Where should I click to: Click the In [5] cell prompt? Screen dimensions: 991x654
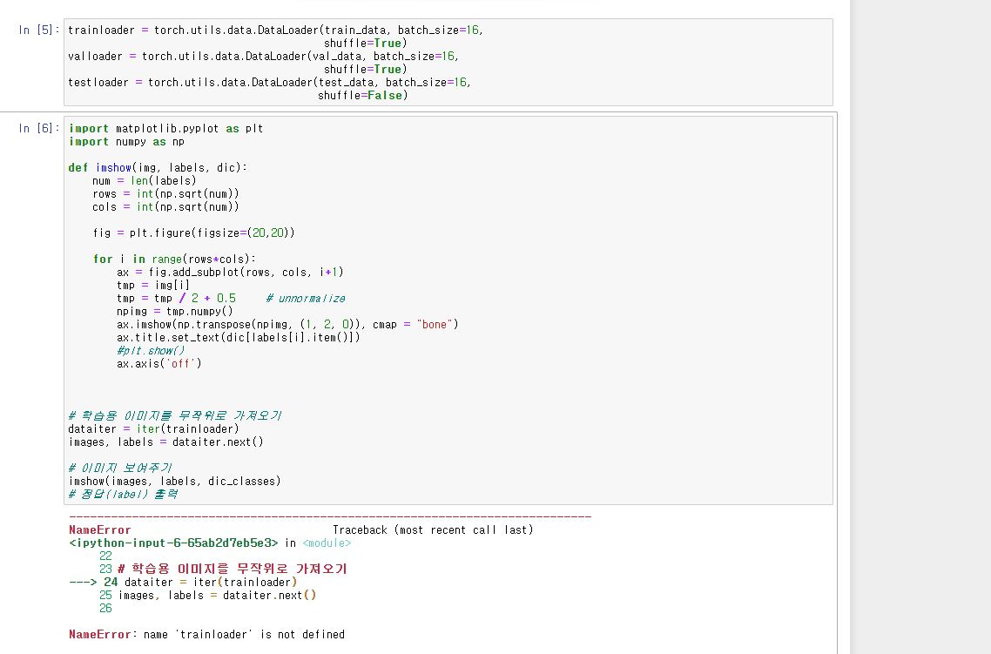click(x=39, y=30)
